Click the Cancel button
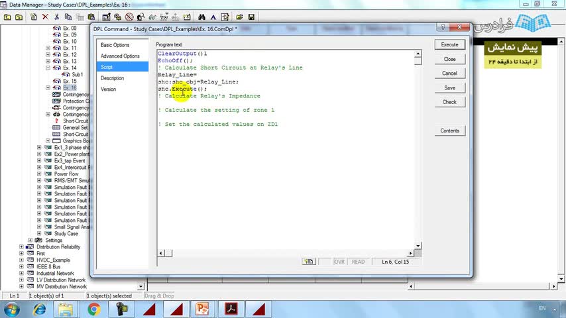 [450, 74]
